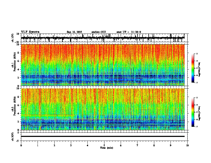
Task: Click the ch.3 flat black trace
Action: [103, 136]
